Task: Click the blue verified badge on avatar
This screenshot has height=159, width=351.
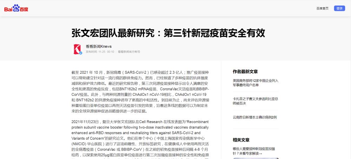Action: (x=81, y=53)
